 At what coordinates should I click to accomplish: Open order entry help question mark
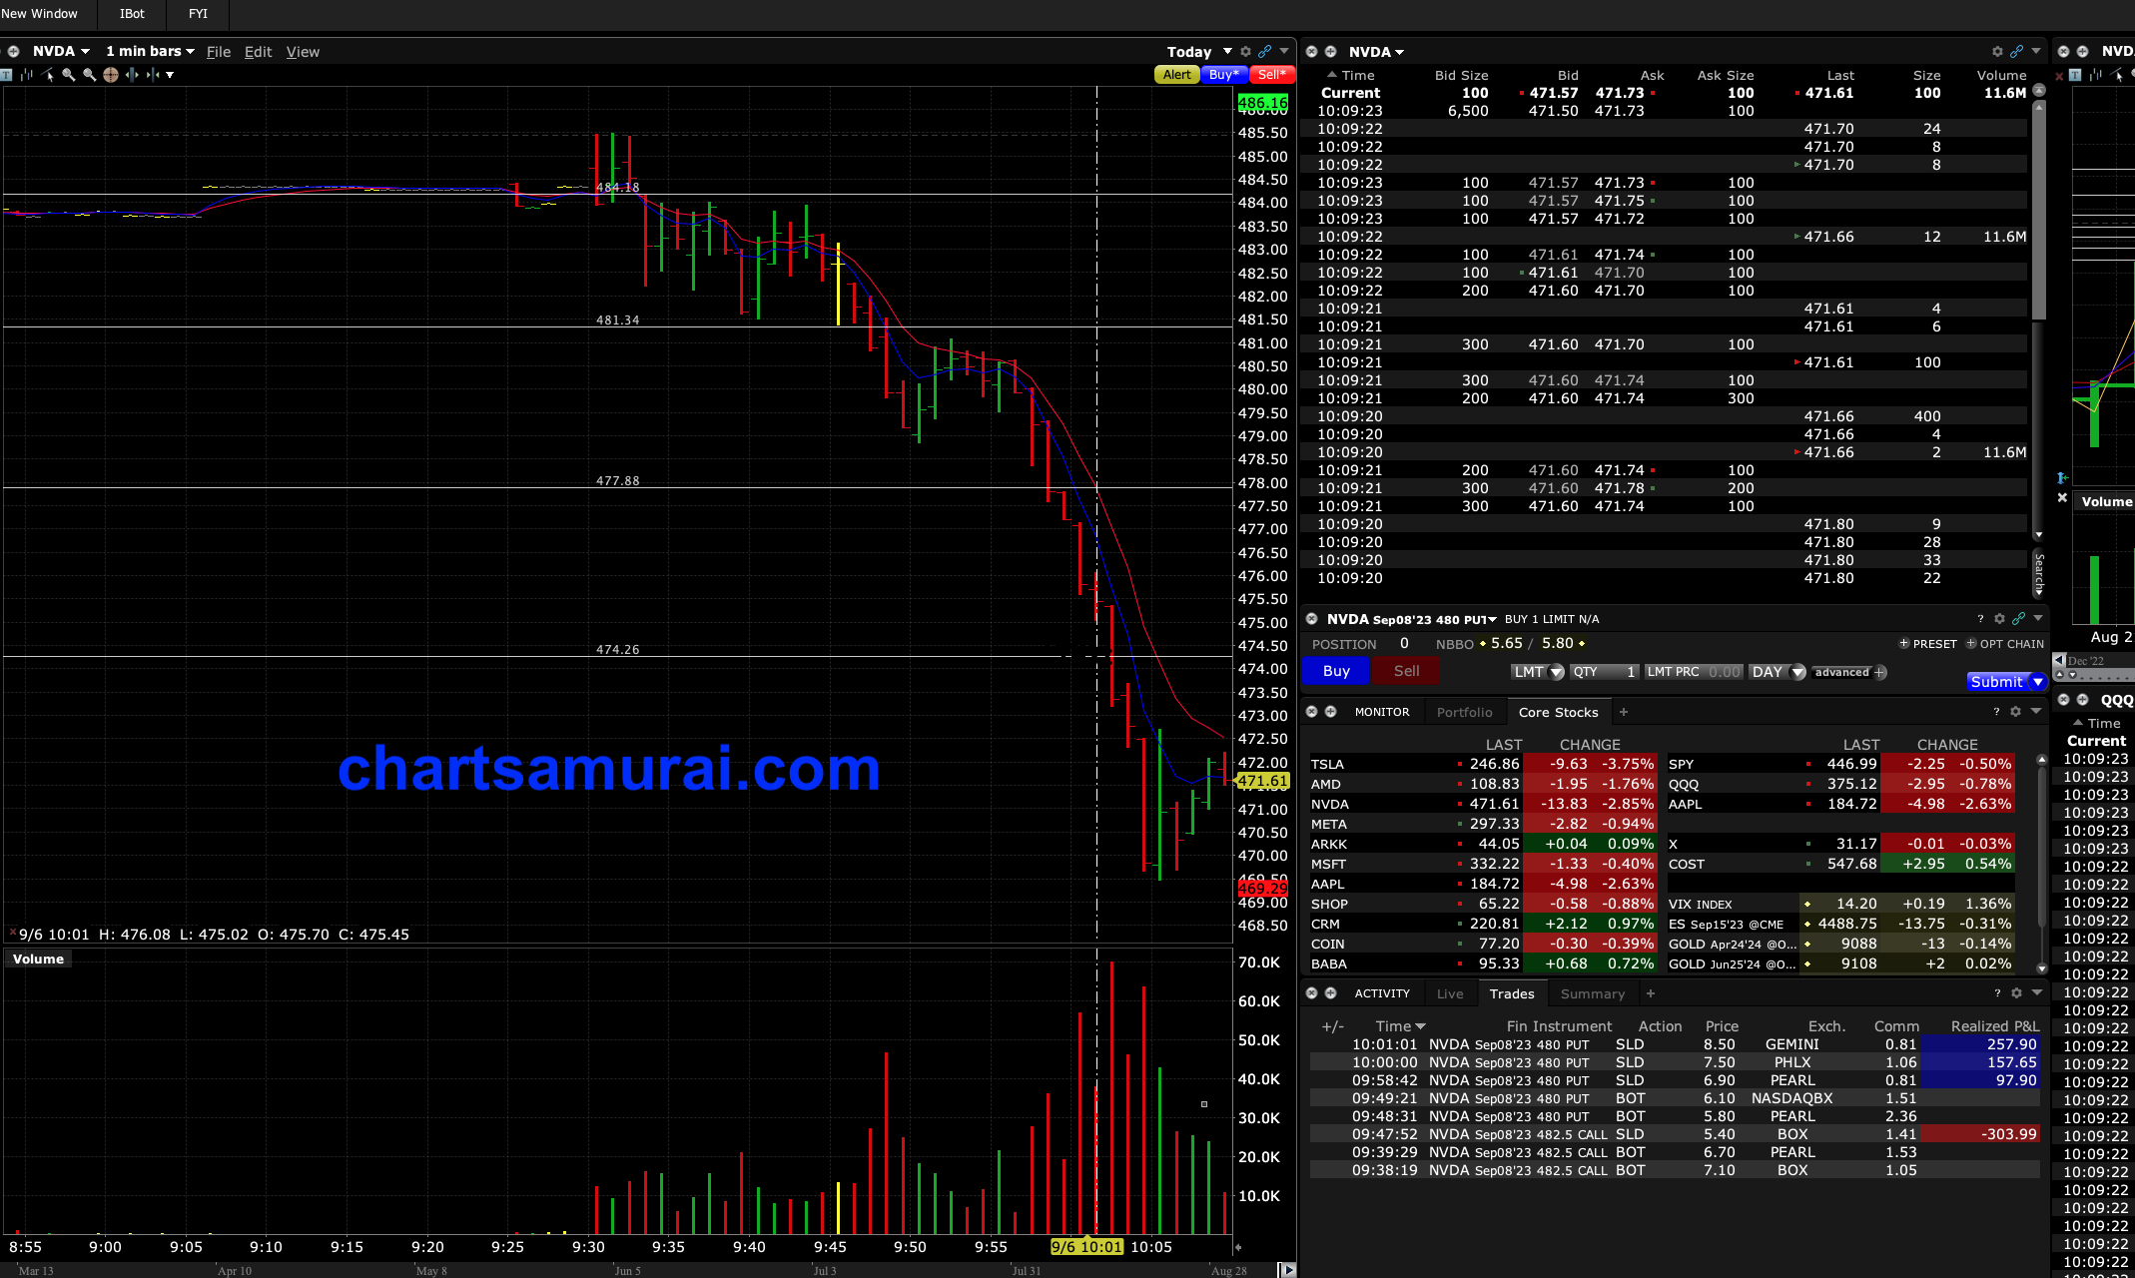1981,619
